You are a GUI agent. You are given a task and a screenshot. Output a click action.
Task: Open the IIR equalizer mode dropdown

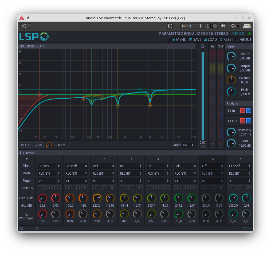(188, 145)
